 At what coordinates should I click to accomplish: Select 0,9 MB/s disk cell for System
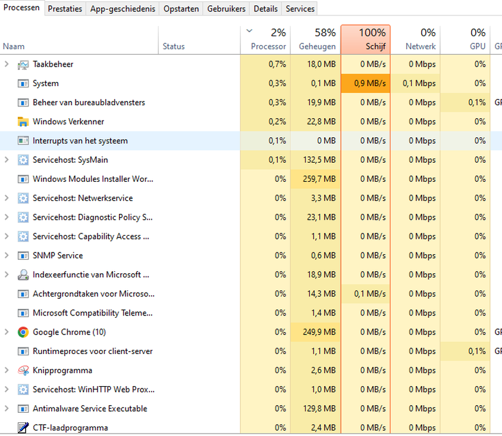coord(366,83)
